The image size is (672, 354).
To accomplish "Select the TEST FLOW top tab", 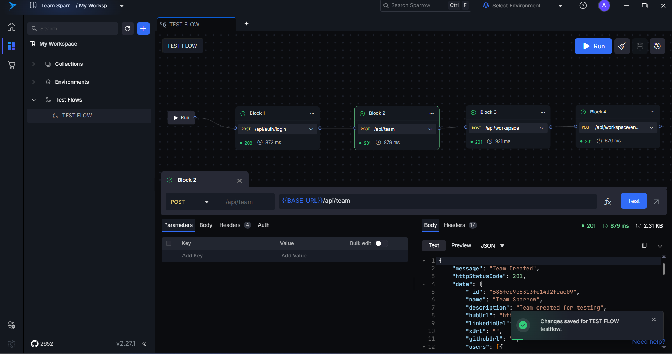I will pyautogui.click(x=196, y=25).
